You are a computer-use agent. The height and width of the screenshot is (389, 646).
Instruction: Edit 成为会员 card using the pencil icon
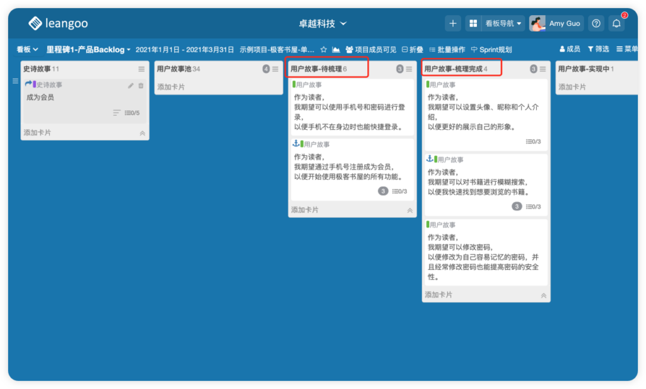(131, 86)
